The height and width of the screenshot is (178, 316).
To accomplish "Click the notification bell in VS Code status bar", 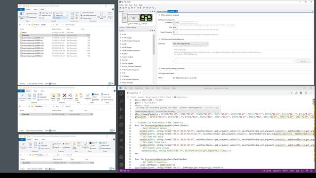I will coord(312,171).
